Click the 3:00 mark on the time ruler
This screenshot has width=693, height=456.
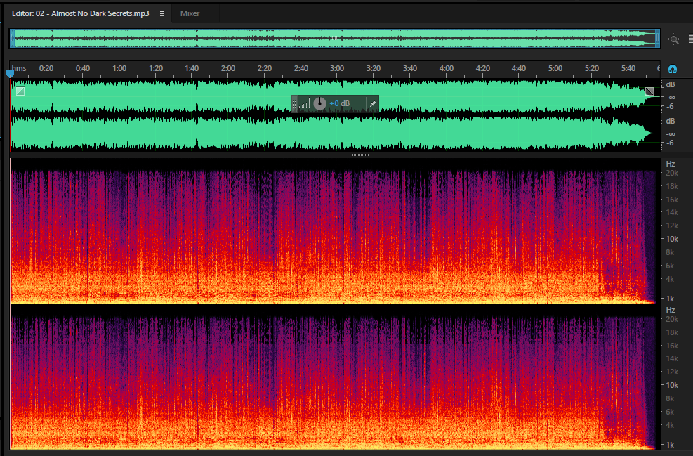point(337,68)
